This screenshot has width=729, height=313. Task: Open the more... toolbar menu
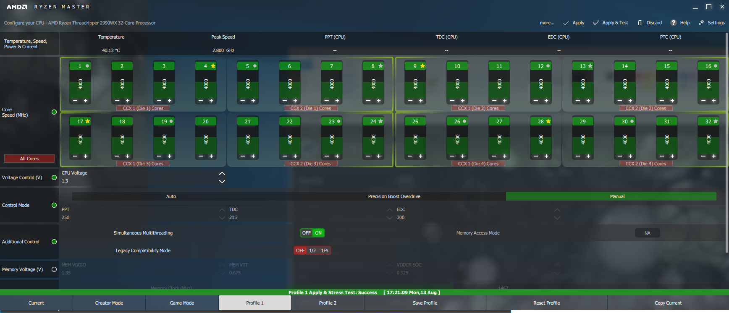click(547, 23)
